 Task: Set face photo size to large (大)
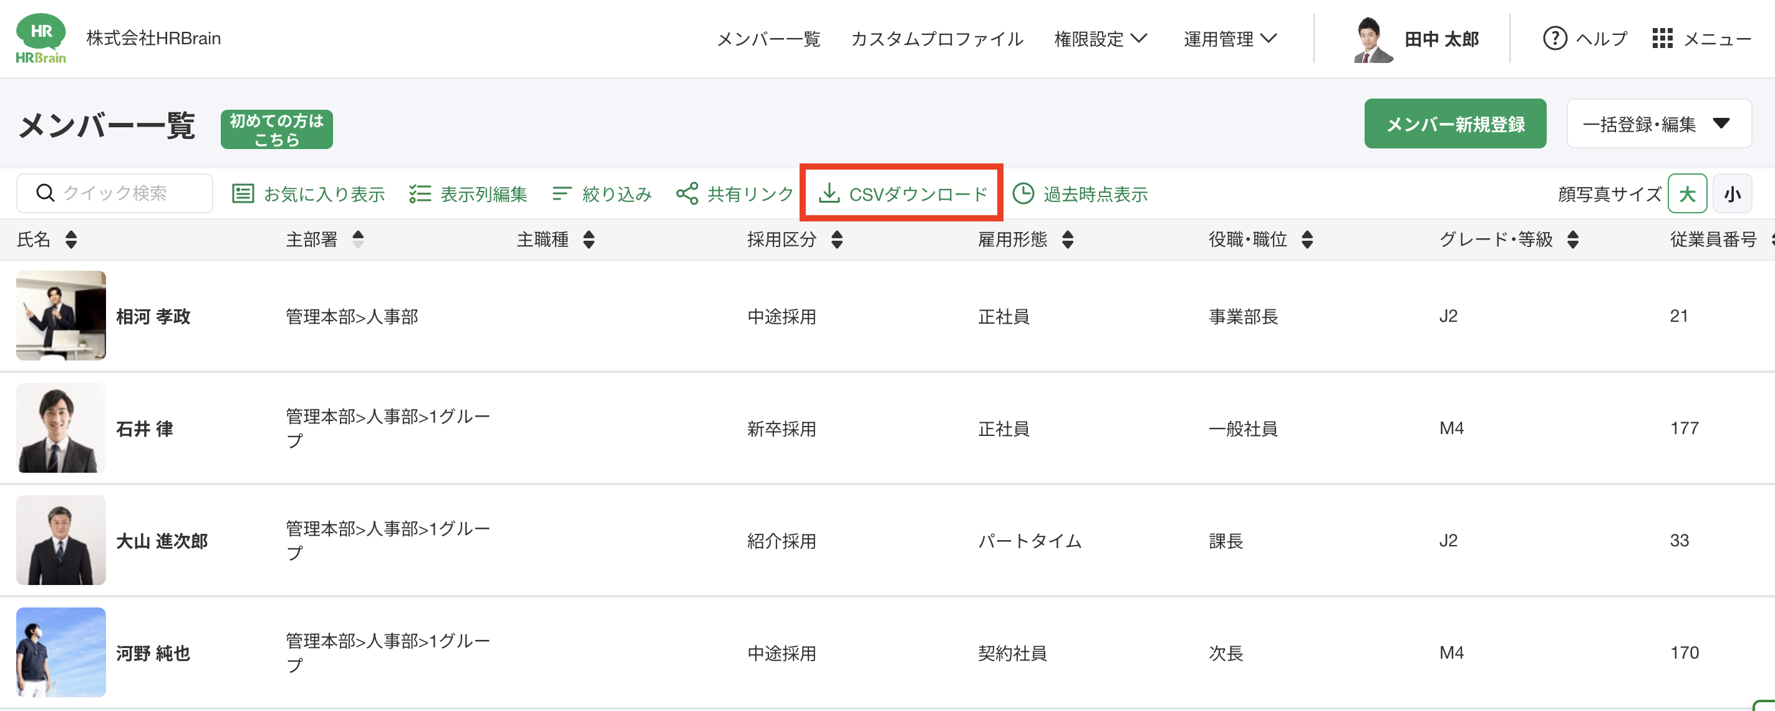click(x=1687, y=195)
